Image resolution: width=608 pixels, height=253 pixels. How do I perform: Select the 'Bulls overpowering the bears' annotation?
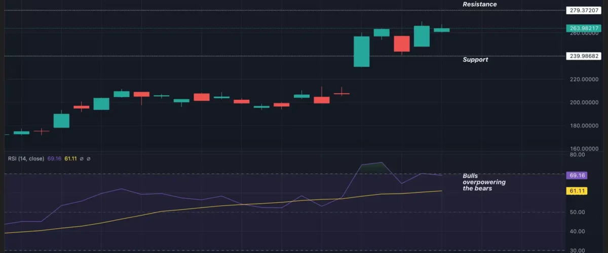tap(484, 182)
